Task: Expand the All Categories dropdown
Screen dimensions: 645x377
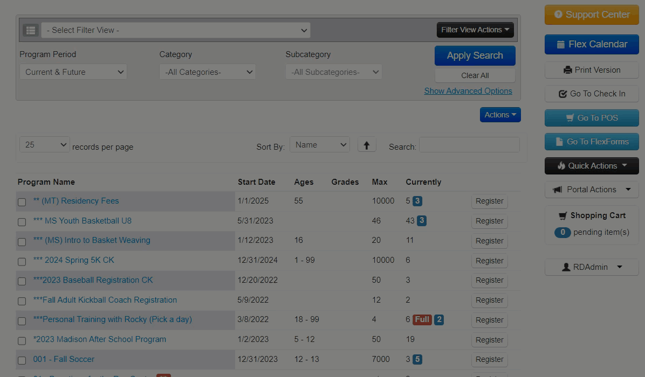Action: point(208,72)
